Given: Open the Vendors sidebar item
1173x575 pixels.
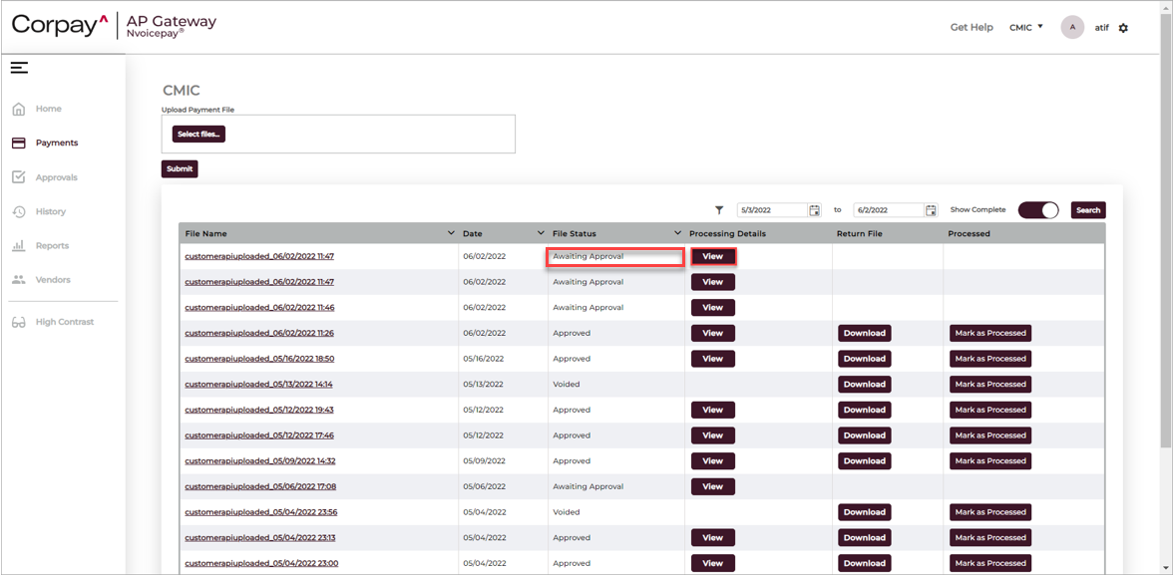Looking at the screenshot, I should point(53,280).
